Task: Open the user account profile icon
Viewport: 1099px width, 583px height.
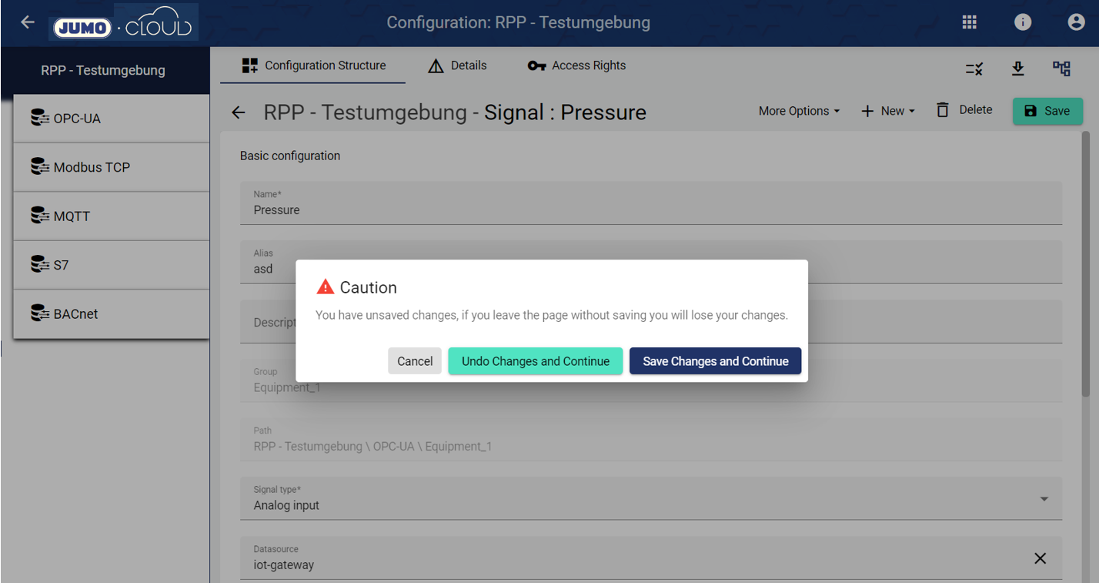Action: point(1076,22)
